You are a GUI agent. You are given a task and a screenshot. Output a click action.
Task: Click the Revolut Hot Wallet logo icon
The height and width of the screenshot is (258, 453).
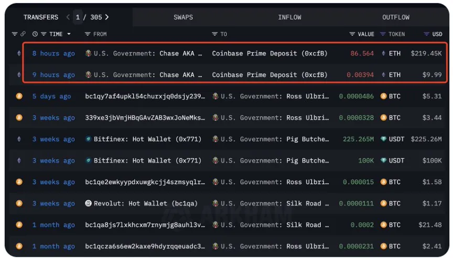[89, 203]
